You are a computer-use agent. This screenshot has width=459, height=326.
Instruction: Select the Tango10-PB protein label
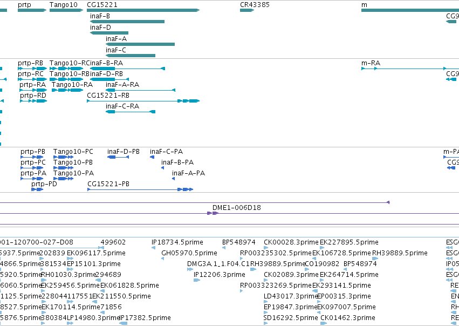(73, 162)
